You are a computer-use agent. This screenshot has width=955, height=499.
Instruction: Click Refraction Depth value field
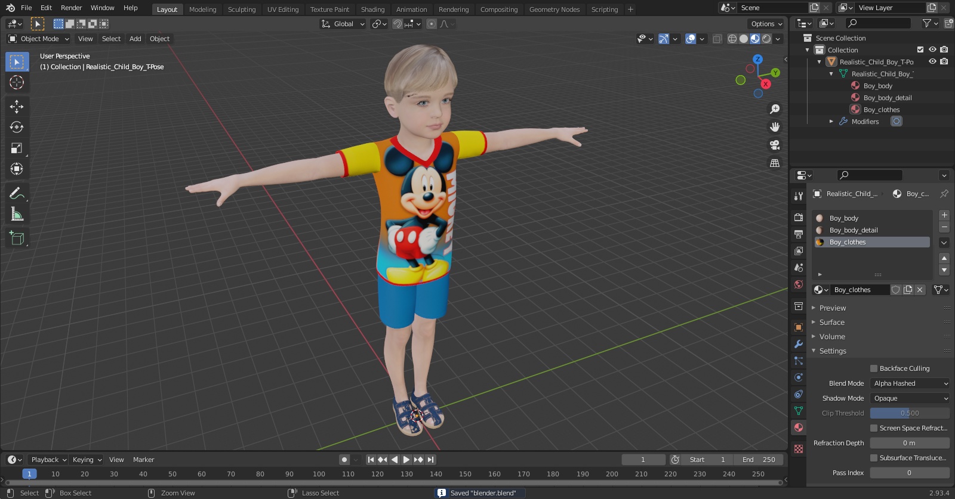click(x=910, y=443)
